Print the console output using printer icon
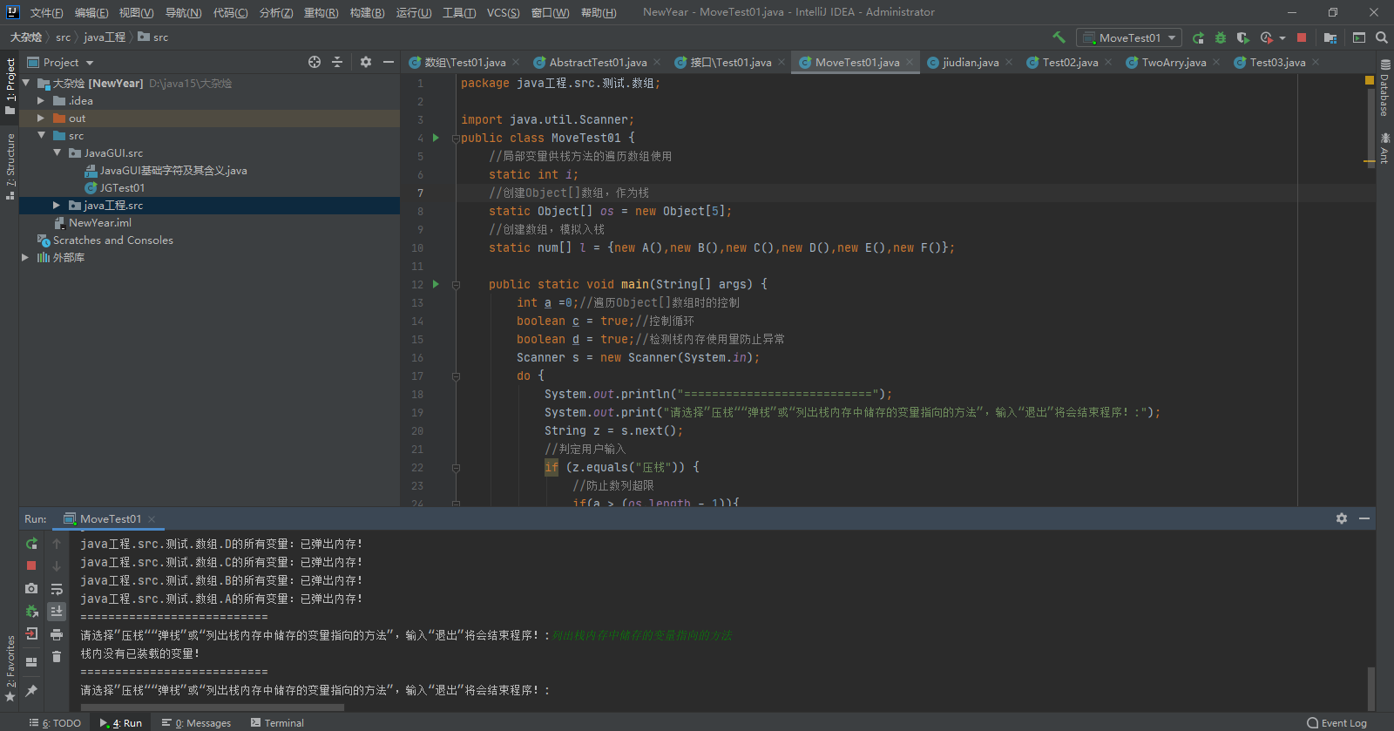This screenshot has height=731, width=1394. 57,634
